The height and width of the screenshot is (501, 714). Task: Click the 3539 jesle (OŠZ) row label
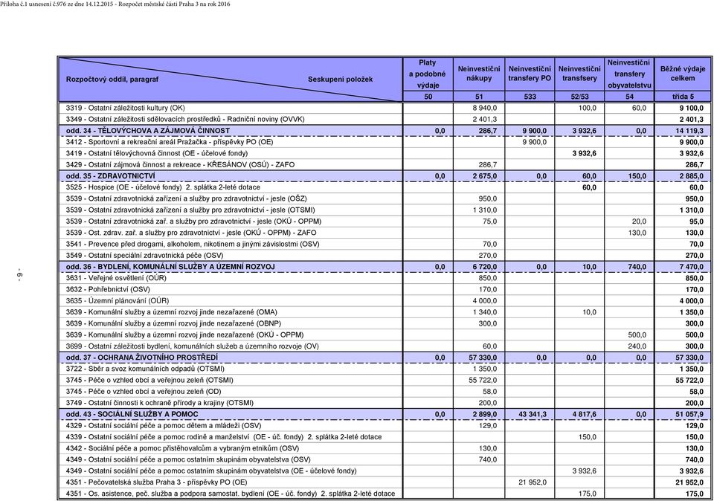pyautogui.click(x=186, y=198)
